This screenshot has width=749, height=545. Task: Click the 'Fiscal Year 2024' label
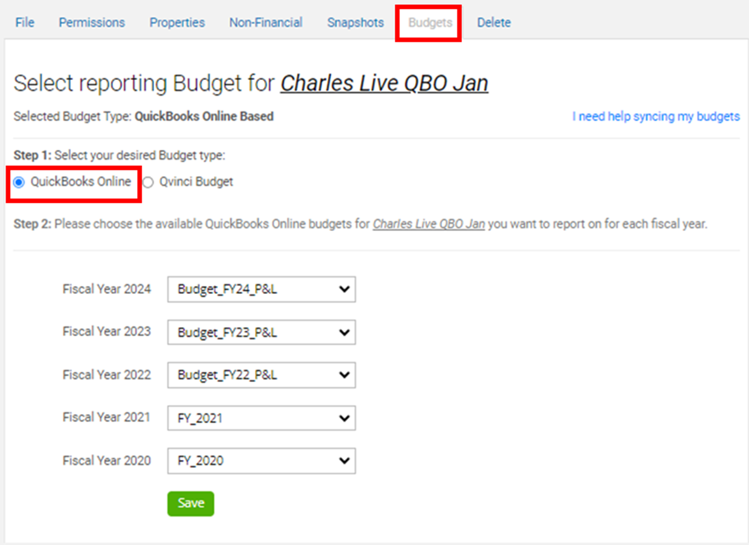click(106, 289)
